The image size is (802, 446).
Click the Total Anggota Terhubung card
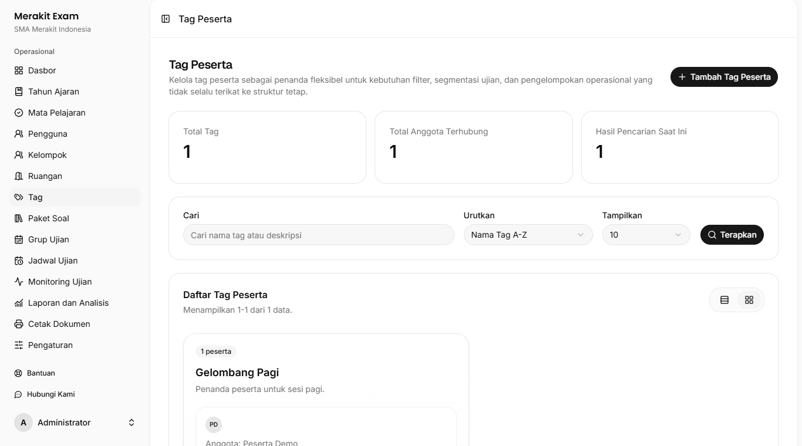(474, 147)
